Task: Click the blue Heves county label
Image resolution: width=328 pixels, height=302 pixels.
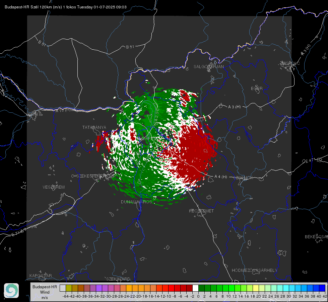Action: (248, 136)
